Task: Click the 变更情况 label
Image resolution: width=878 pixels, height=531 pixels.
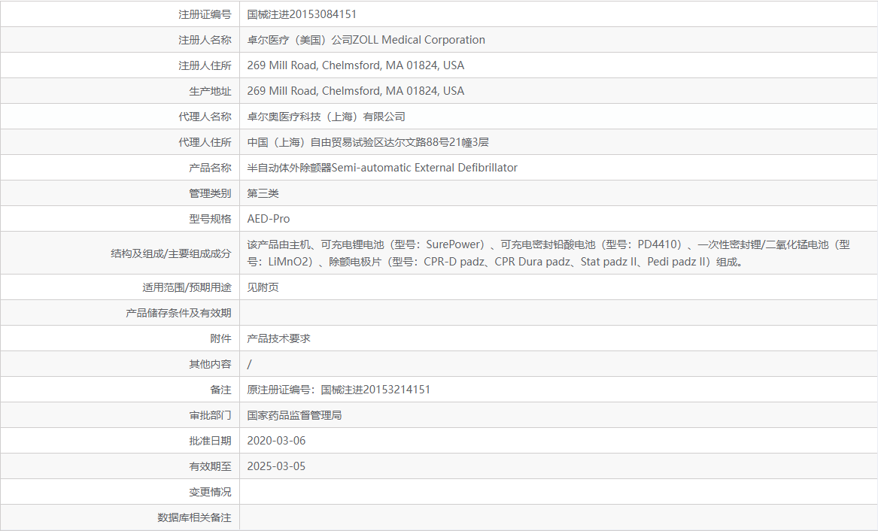Action: coord(210,492)
